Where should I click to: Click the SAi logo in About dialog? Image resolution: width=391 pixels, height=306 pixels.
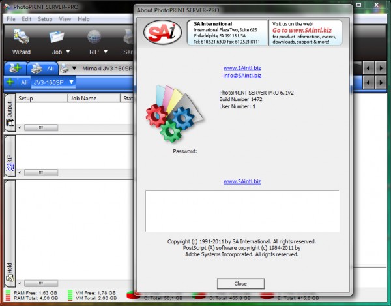(x=162, y=33)
